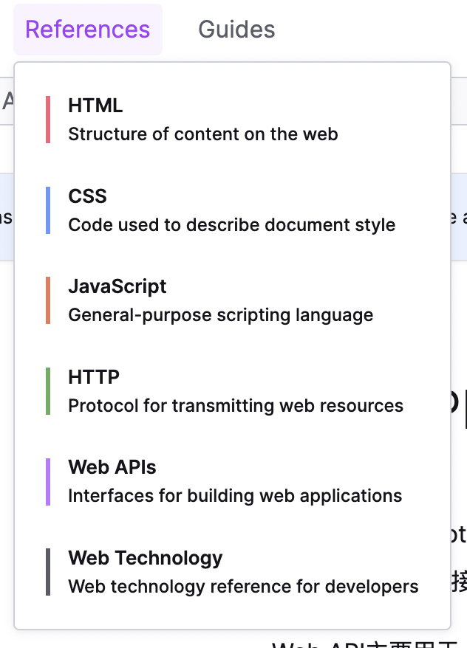Click the red bar beside HTML
The image size is (467, 648).
coord(48,120)
